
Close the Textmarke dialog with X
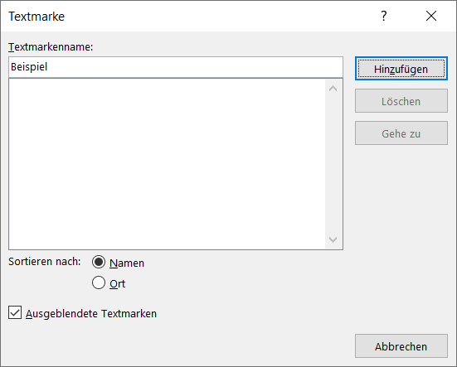431,16
